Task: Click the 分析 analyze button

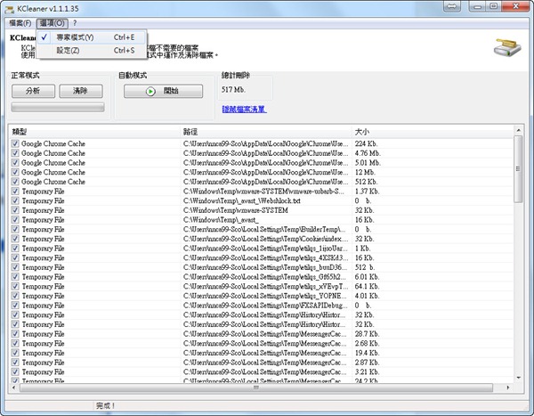Action: (x=33, y=91)
